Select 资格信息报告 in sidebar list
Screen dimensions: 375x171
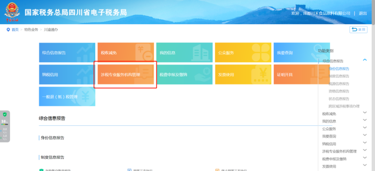click(x=339, y=91)
